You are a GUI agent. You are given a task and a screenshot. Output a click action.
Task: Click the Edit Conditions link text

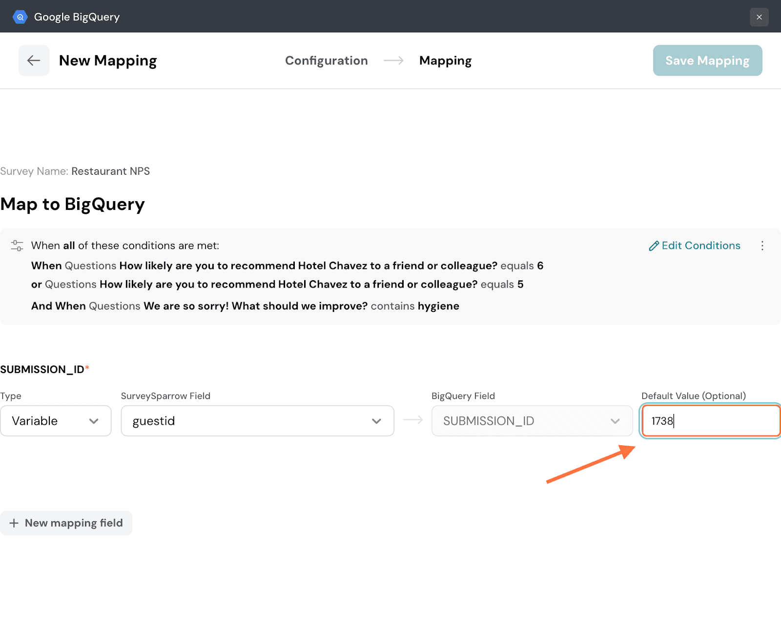[x=700, y=246]
